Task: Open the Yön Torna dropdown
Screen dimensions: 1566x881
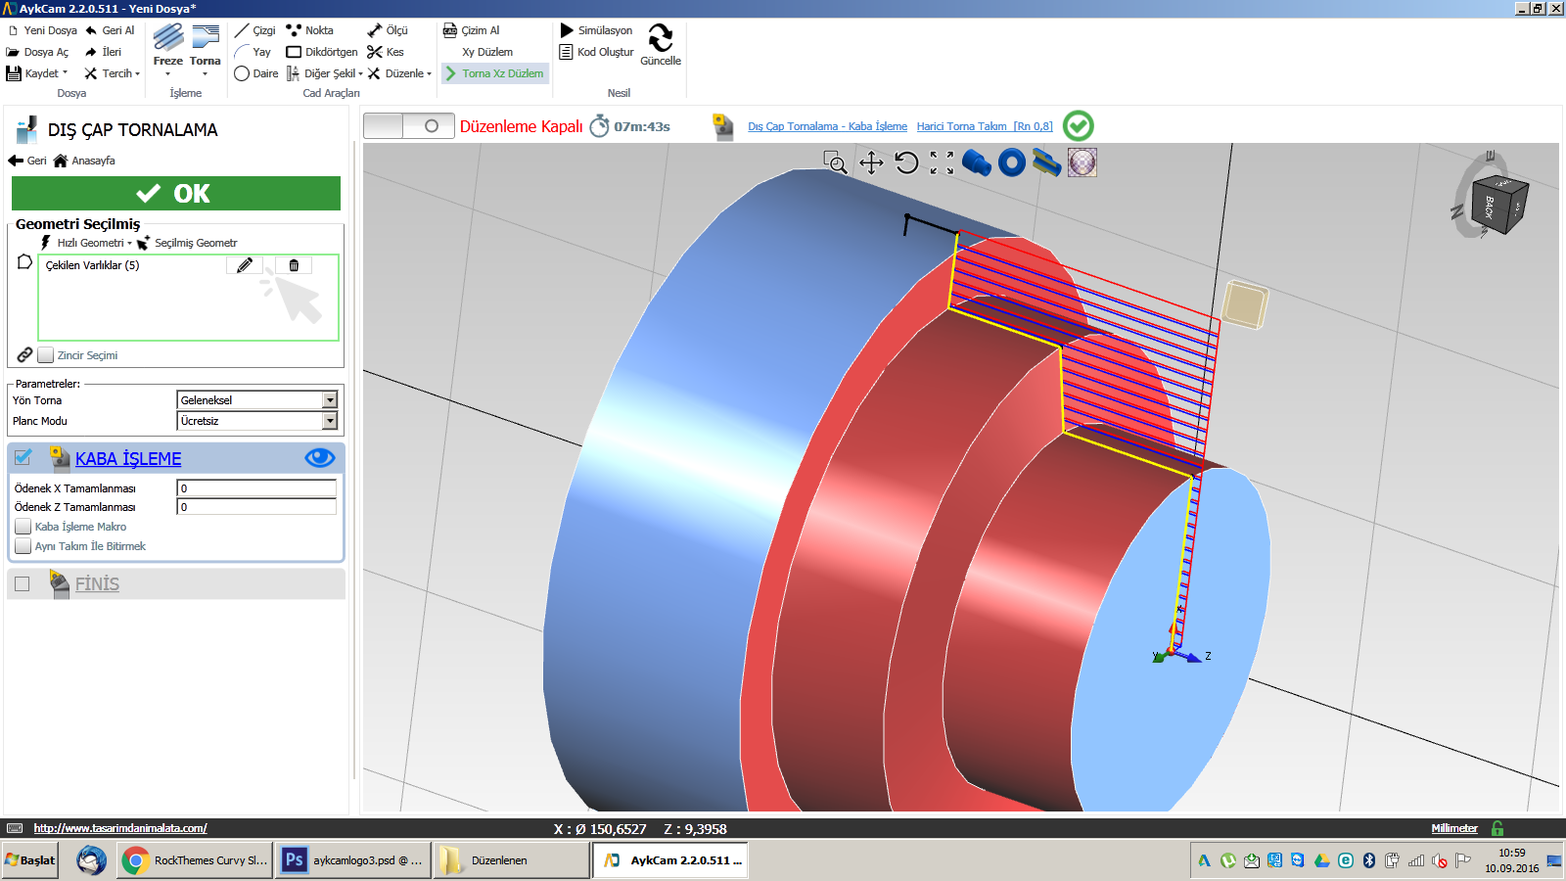Action: pyautogui.click(x=330, y=400)
